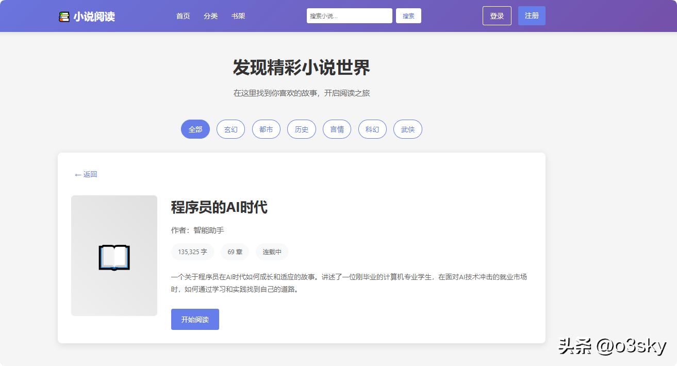This screenshot has height=366, width=677.
Task: Open the 分类 navigation item
Action: pos(210,16)
